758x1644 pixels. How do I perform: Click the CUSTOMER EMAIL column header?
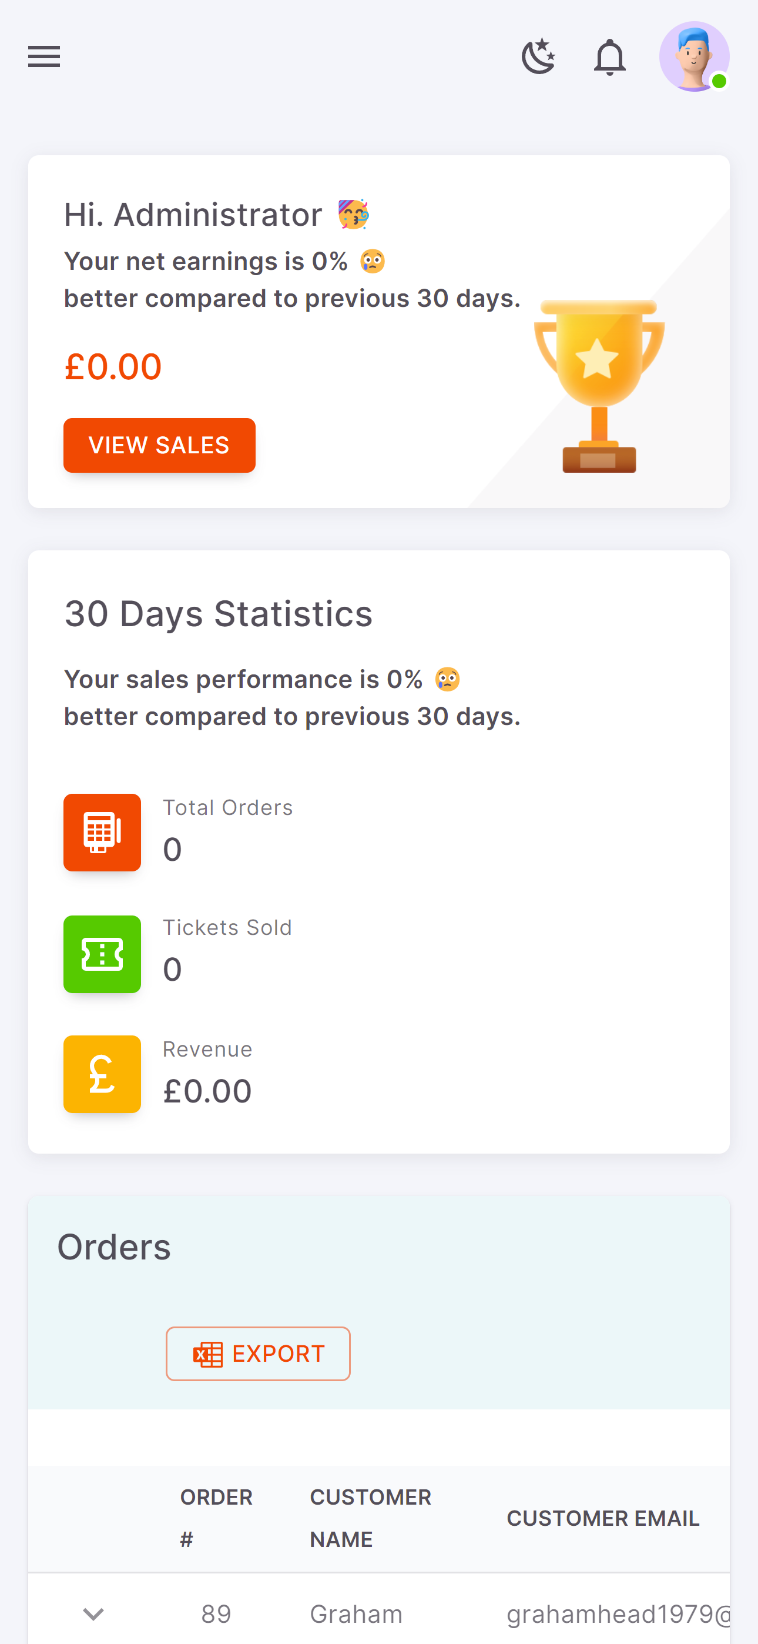coord(603,1518)
